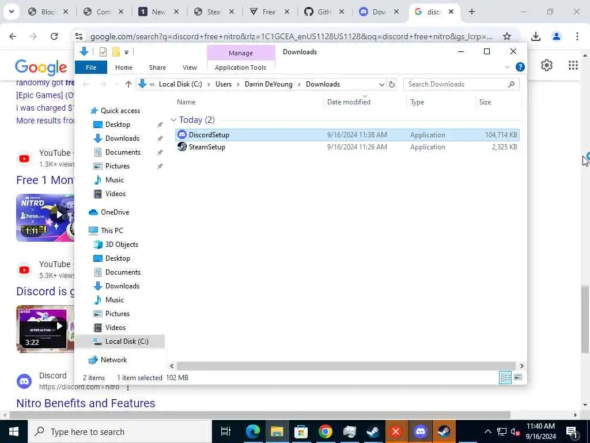Click Users in the address breadcrumb
Screen dimensions: 590x443
(x=224, y=84)
